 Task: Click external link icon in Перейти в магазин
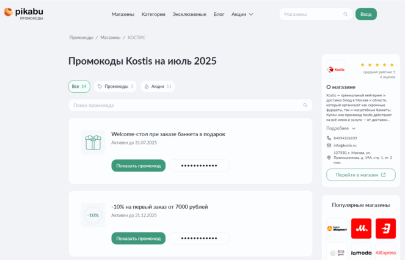click(383, 175)
